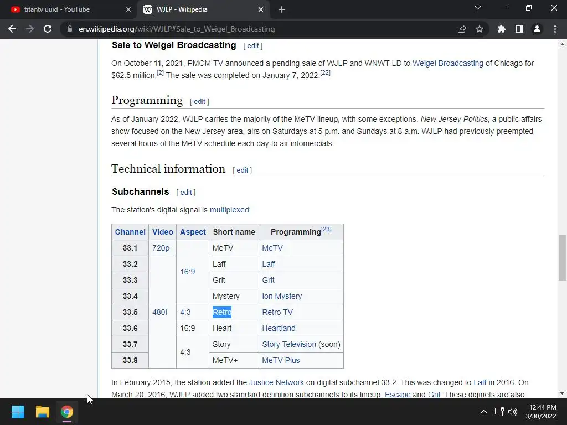Open the 4:3 link in row 33.5
The image size is (567, 425).
click(x=185, y=312)
